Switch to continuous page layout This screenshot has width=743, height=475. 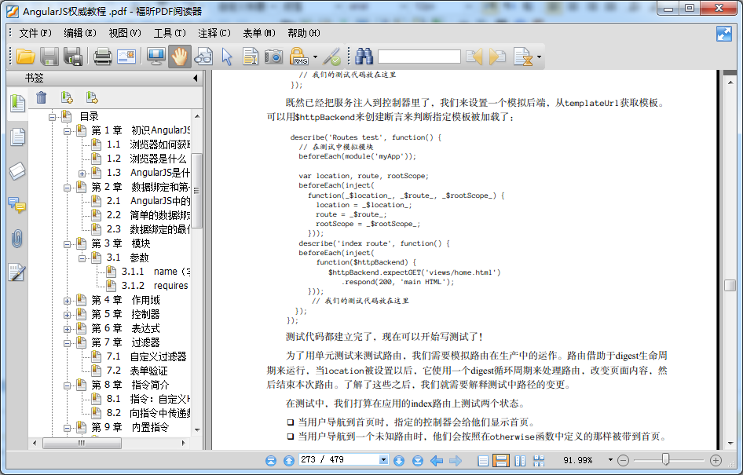coord(501,460)
